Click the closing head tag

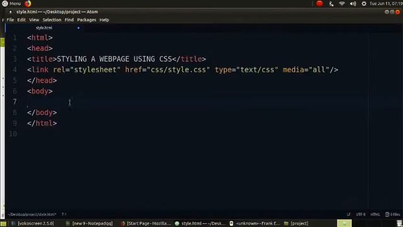coord(42,81)
